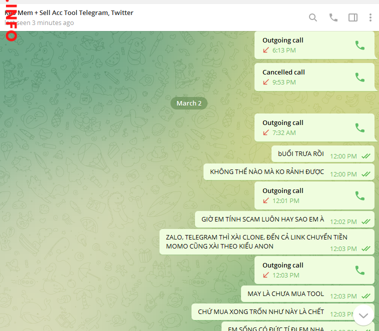Call back from 6:13 PM outgoing call
The width and height of the screenshot is (379, 331).
359,45
